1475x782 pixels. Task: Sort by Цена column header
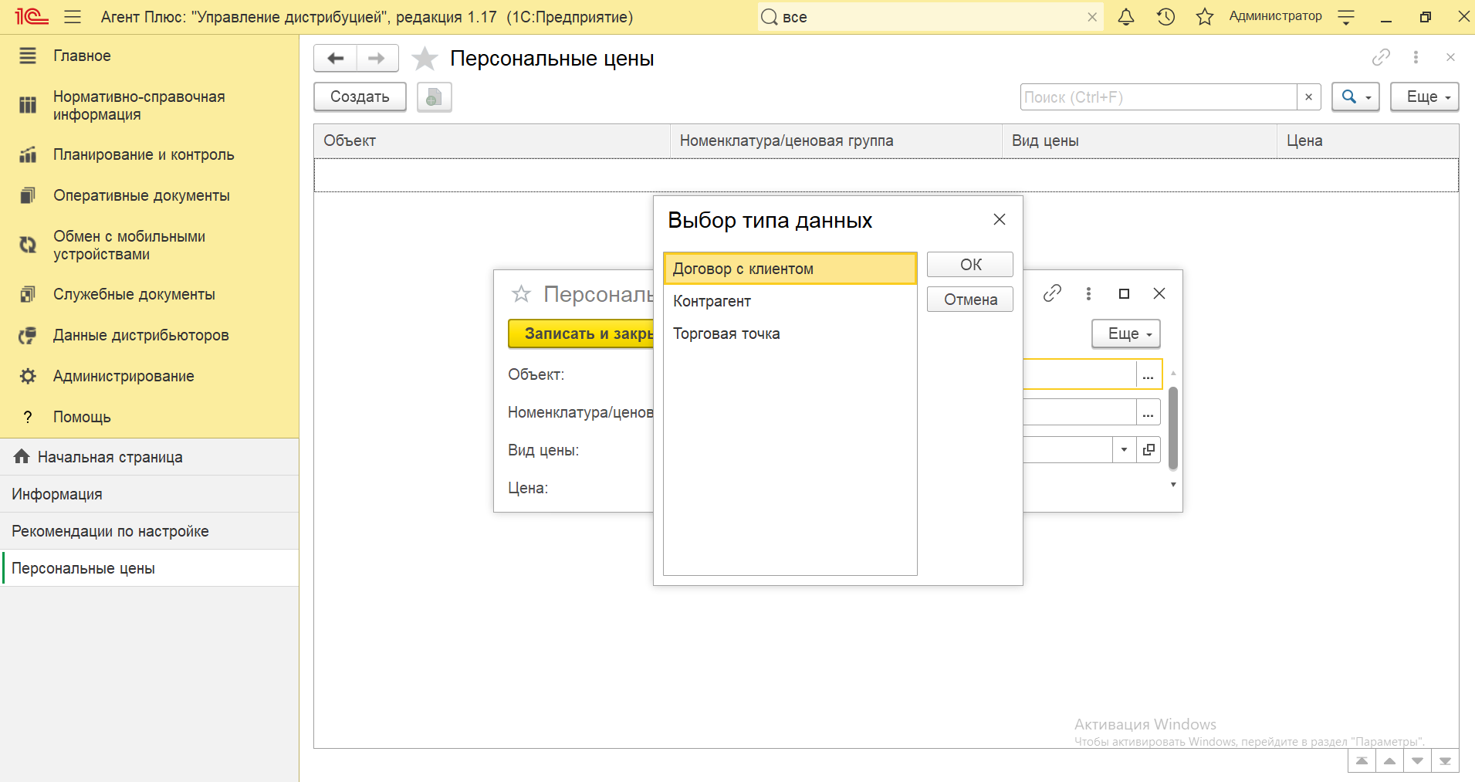(1368, 140)
